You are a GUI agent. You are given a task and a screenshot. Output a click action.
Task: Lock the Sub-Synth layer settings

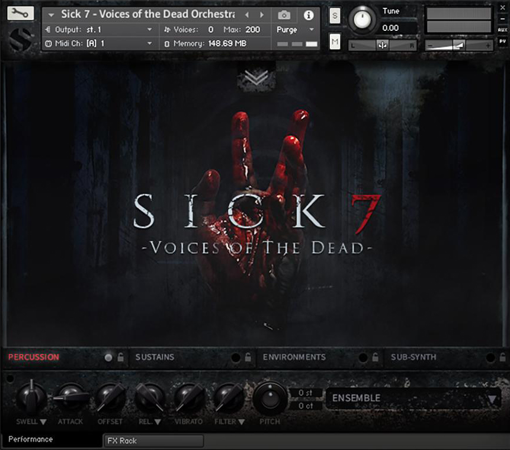point(502,357)
